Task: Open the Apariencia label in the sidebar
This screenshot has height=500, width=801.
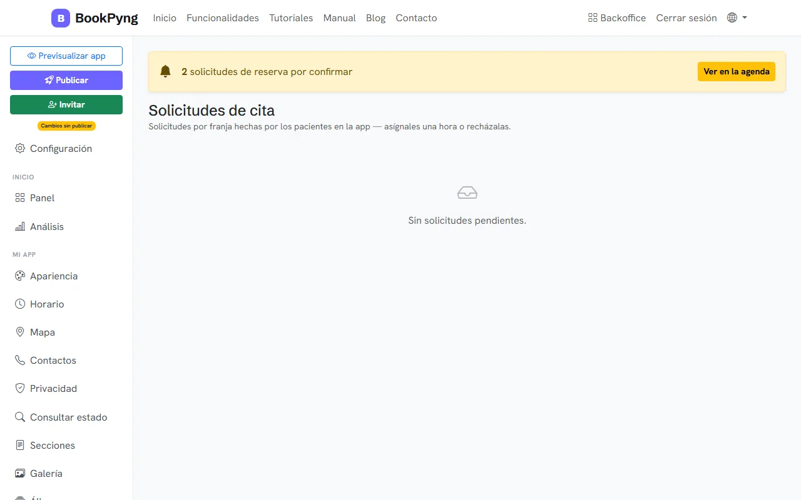Action: coord(54,276)
